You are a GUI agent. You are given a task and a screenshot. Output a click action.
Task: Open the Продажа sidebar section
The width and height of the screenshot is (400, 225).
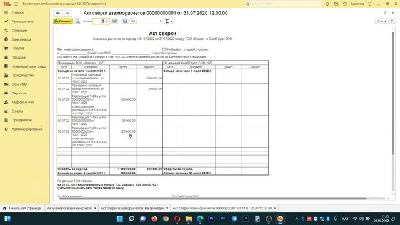point(18,57)
